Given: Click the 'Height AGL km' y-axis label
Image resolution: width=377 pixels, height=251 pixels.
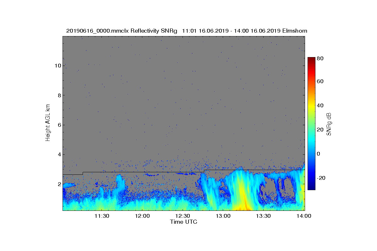Looking at the screenshot, I should click(48, 123).
